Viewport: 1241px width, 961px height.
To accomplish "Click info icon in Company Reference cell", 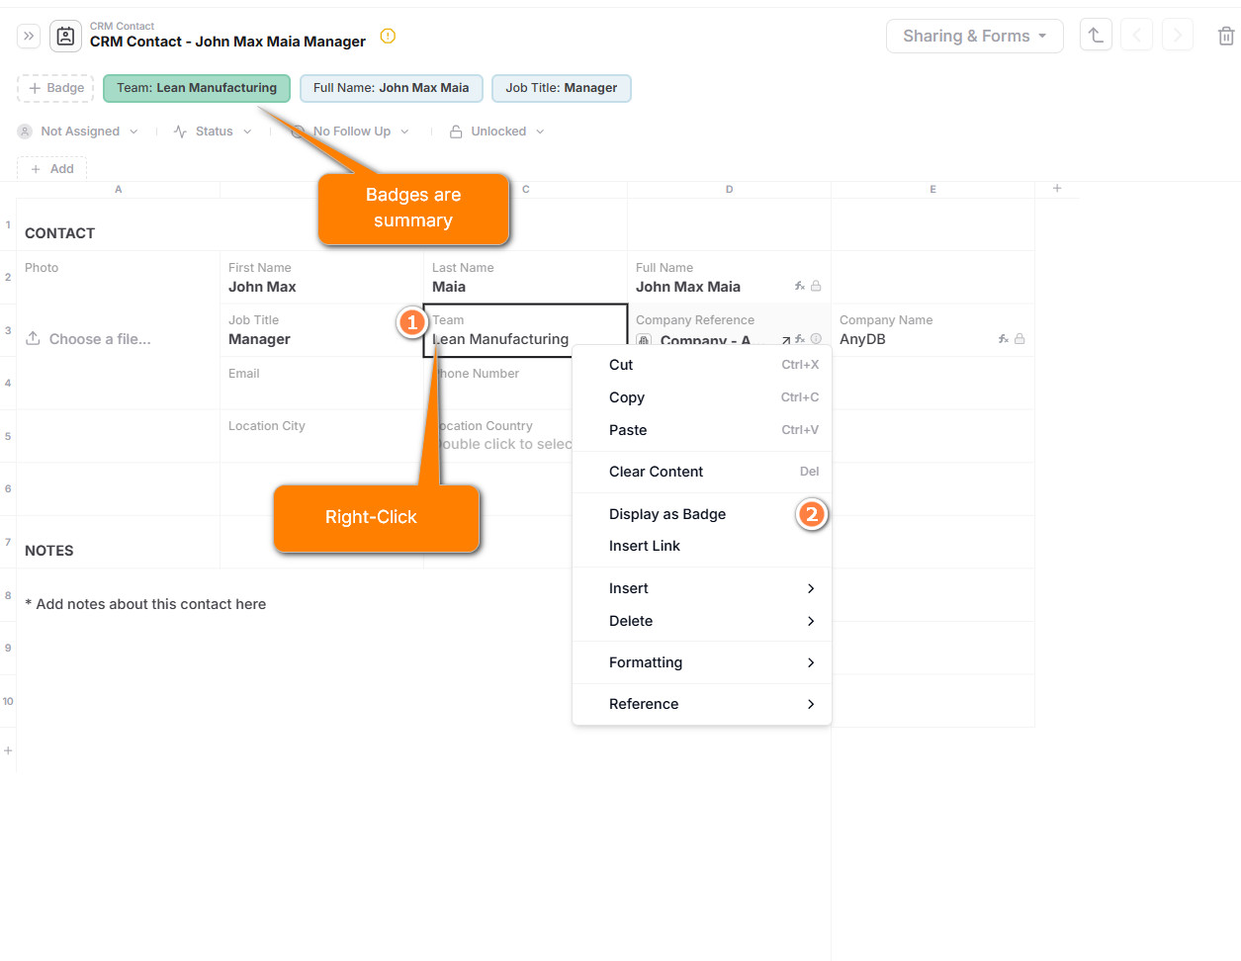I will (x=816, y=339).
